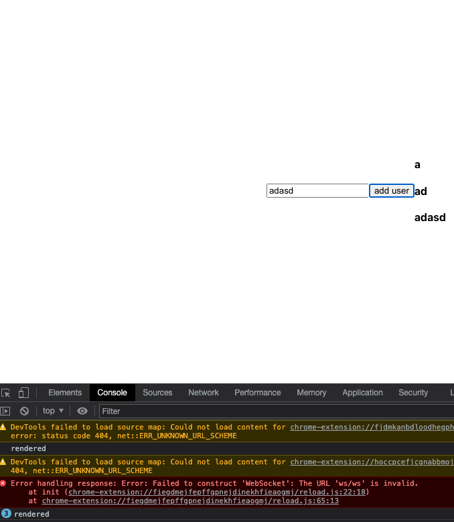Open the Sources tab
The width and height of the screenshot is (454, 522).
(157, 393)
